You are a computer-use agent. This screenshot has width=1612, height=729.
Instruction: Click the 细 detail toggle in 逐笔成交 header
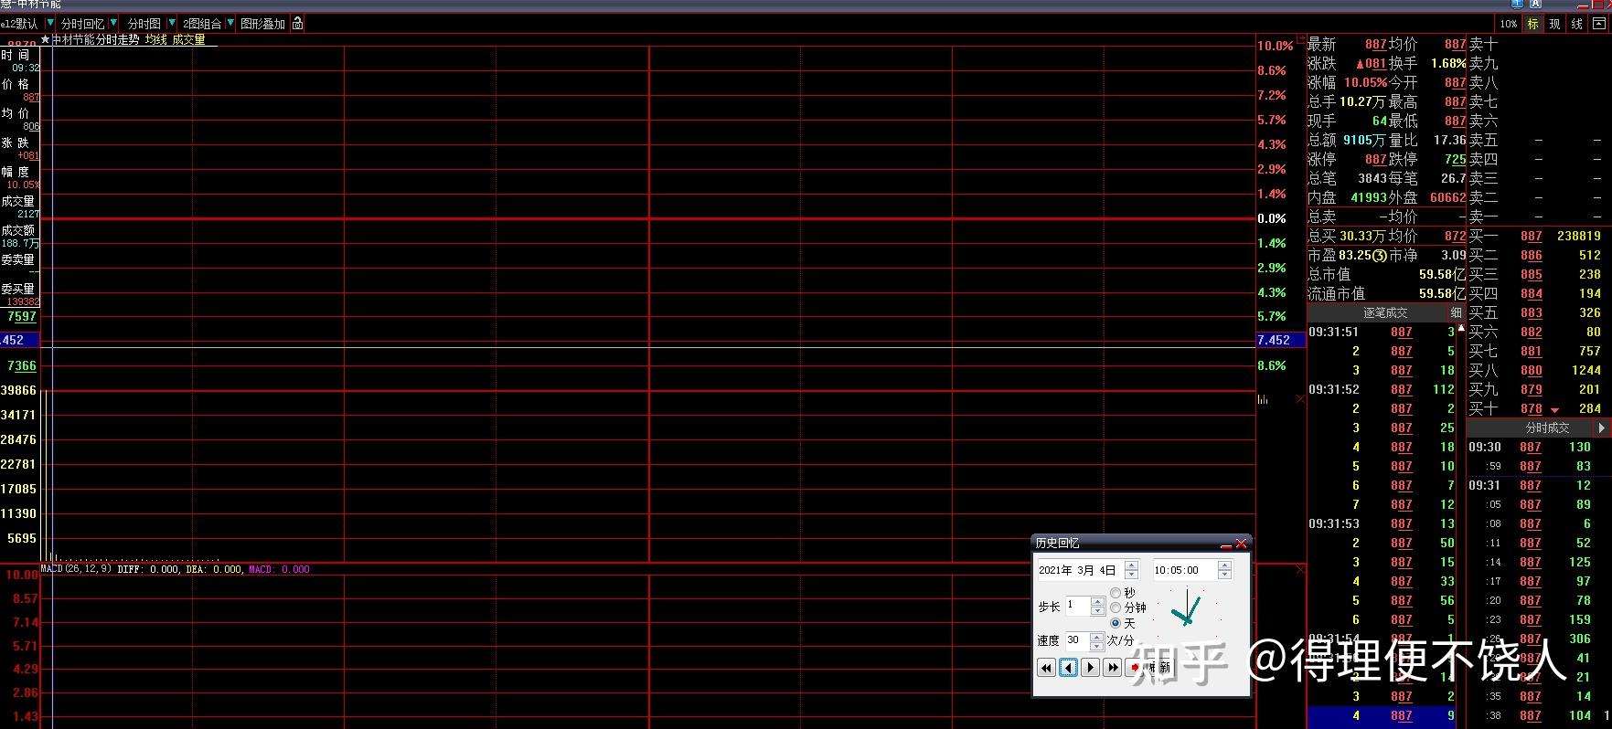1456,312
